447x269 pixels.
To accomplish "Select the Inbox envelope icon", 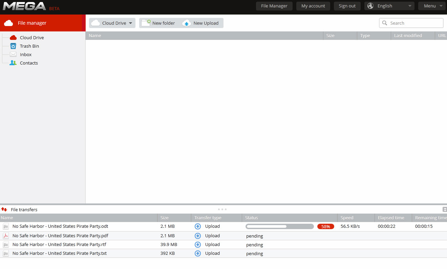I will pos(13,54).
